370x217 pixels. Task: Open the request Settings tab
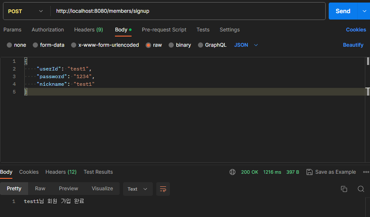229,30
